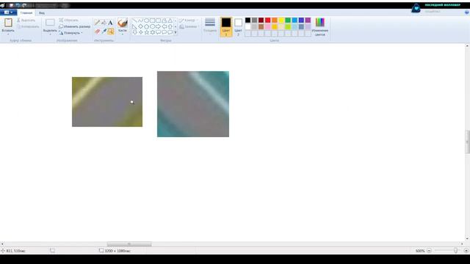This screenshot has width=470, height=264.
Task: Click the Copy (Копировать) button
Action: (x=28, y=26)
